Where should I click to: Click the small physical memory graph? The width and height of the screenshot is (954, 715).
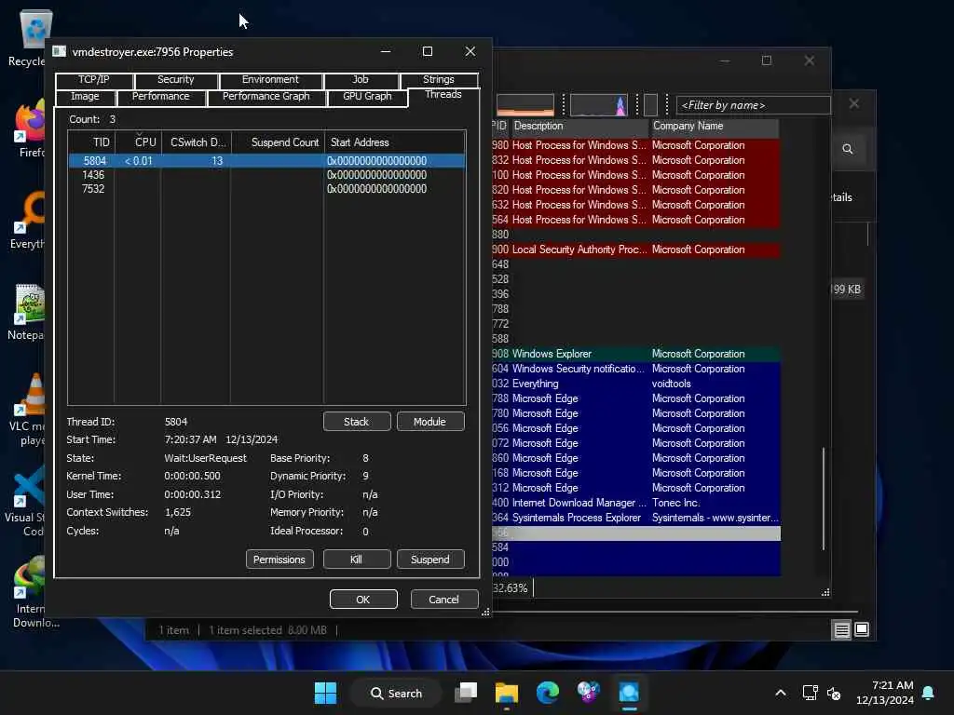click(x=650, y=105)
